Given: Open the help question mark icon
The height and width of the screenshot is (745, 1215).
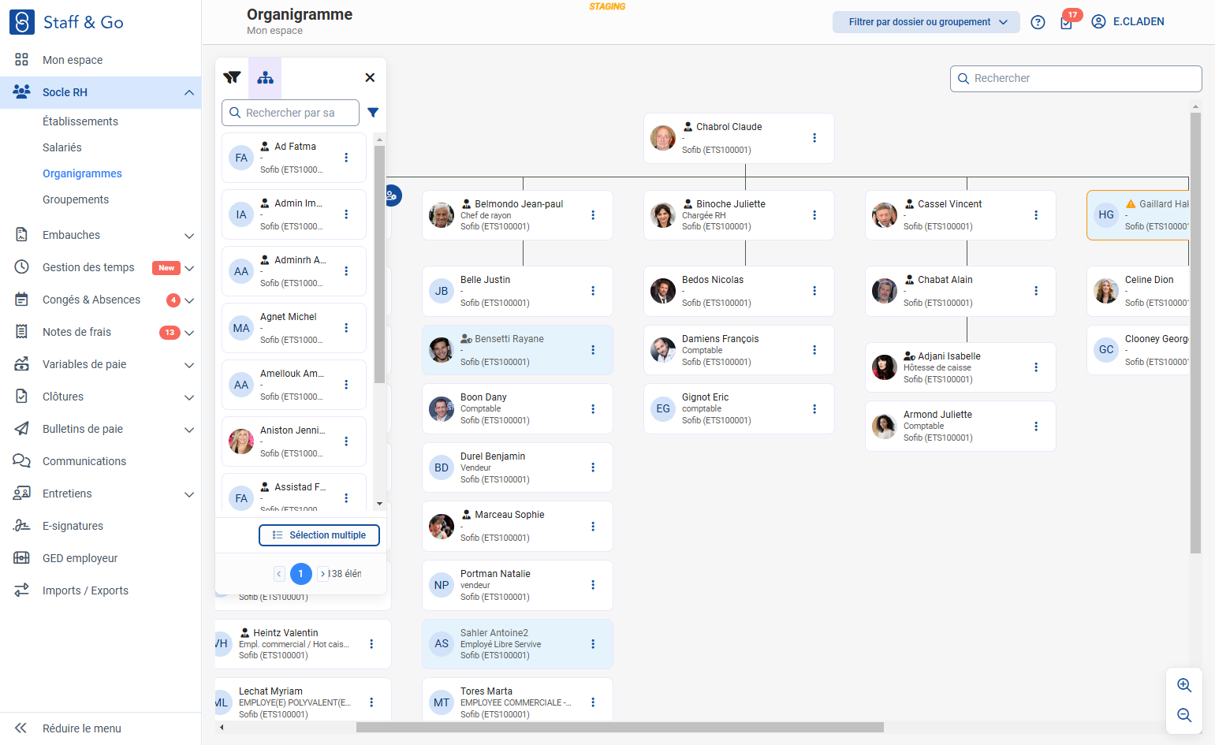Looking at the screenshot, I should pyautogui.click(x=1038, y=22).
